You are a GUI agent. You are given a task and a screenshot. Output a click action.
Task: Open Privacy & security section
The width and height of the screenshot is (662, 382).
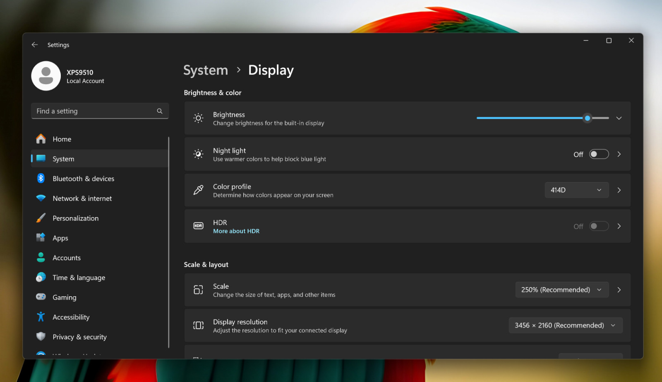click(x=100, y=337)
